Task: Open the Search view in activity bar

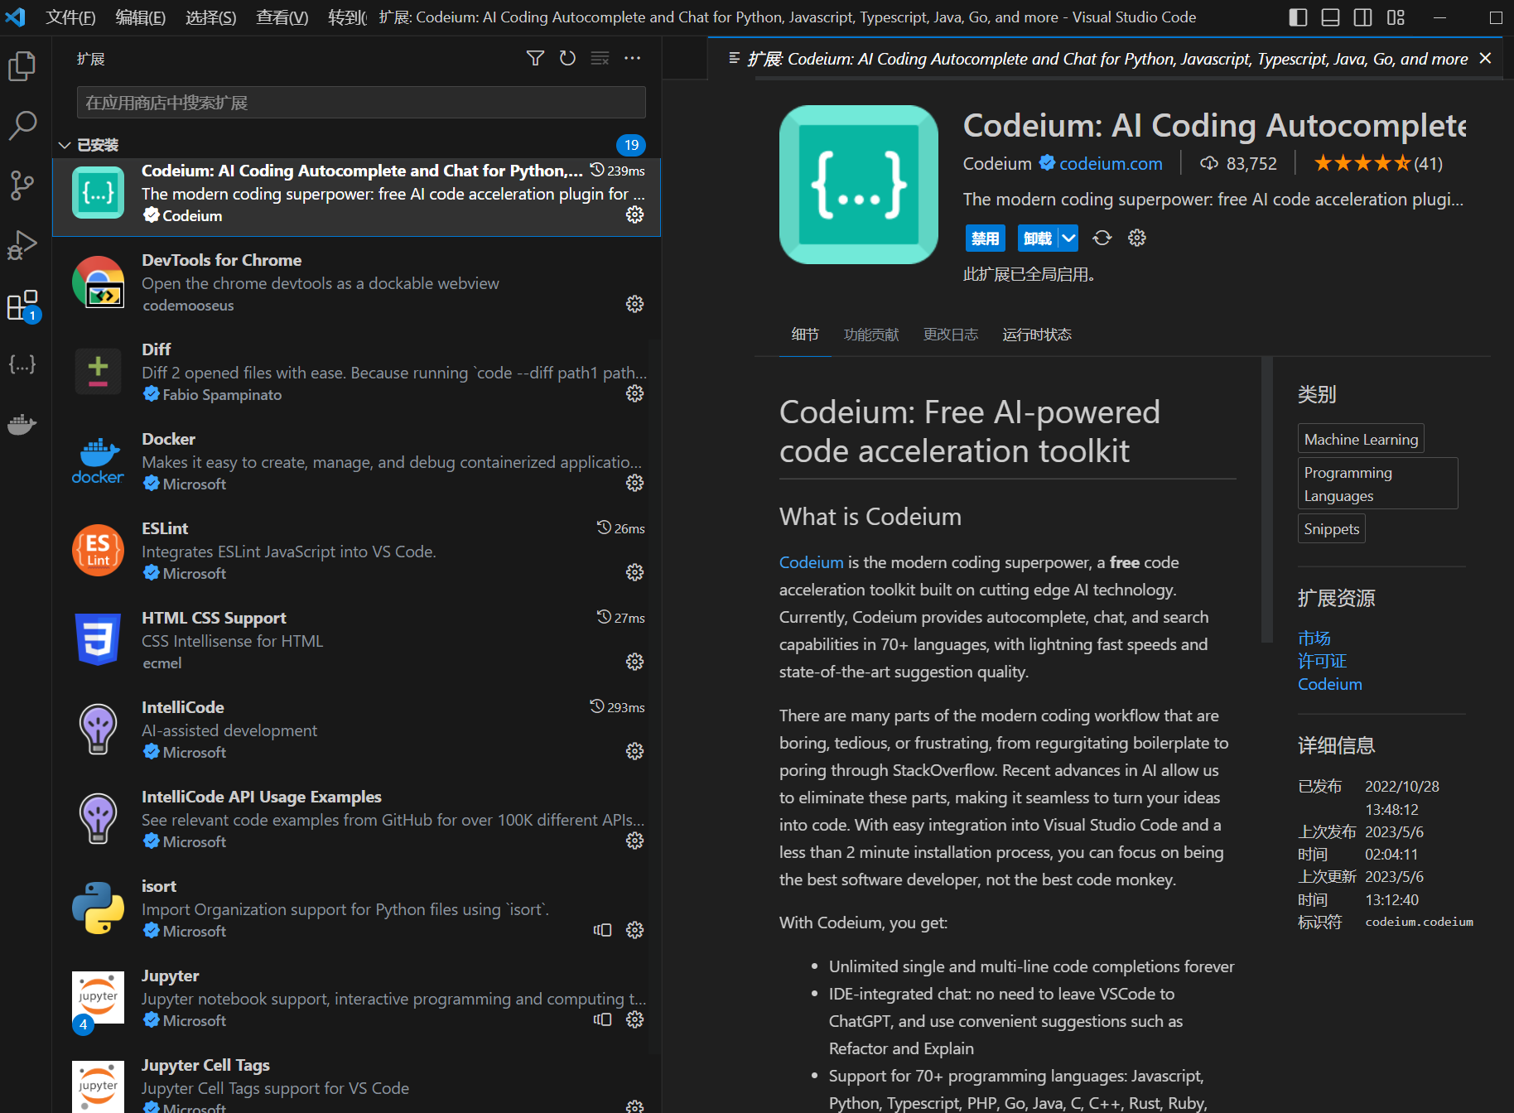Action: (x=22, y=126)
